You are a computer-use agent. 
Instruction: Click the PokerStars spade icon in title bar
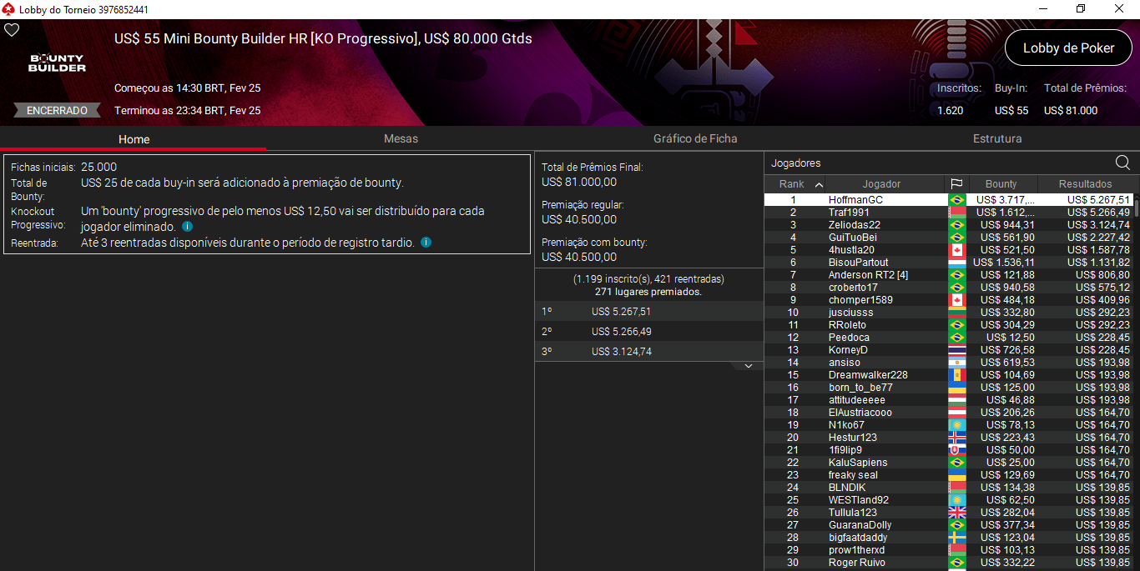(8, 9)
